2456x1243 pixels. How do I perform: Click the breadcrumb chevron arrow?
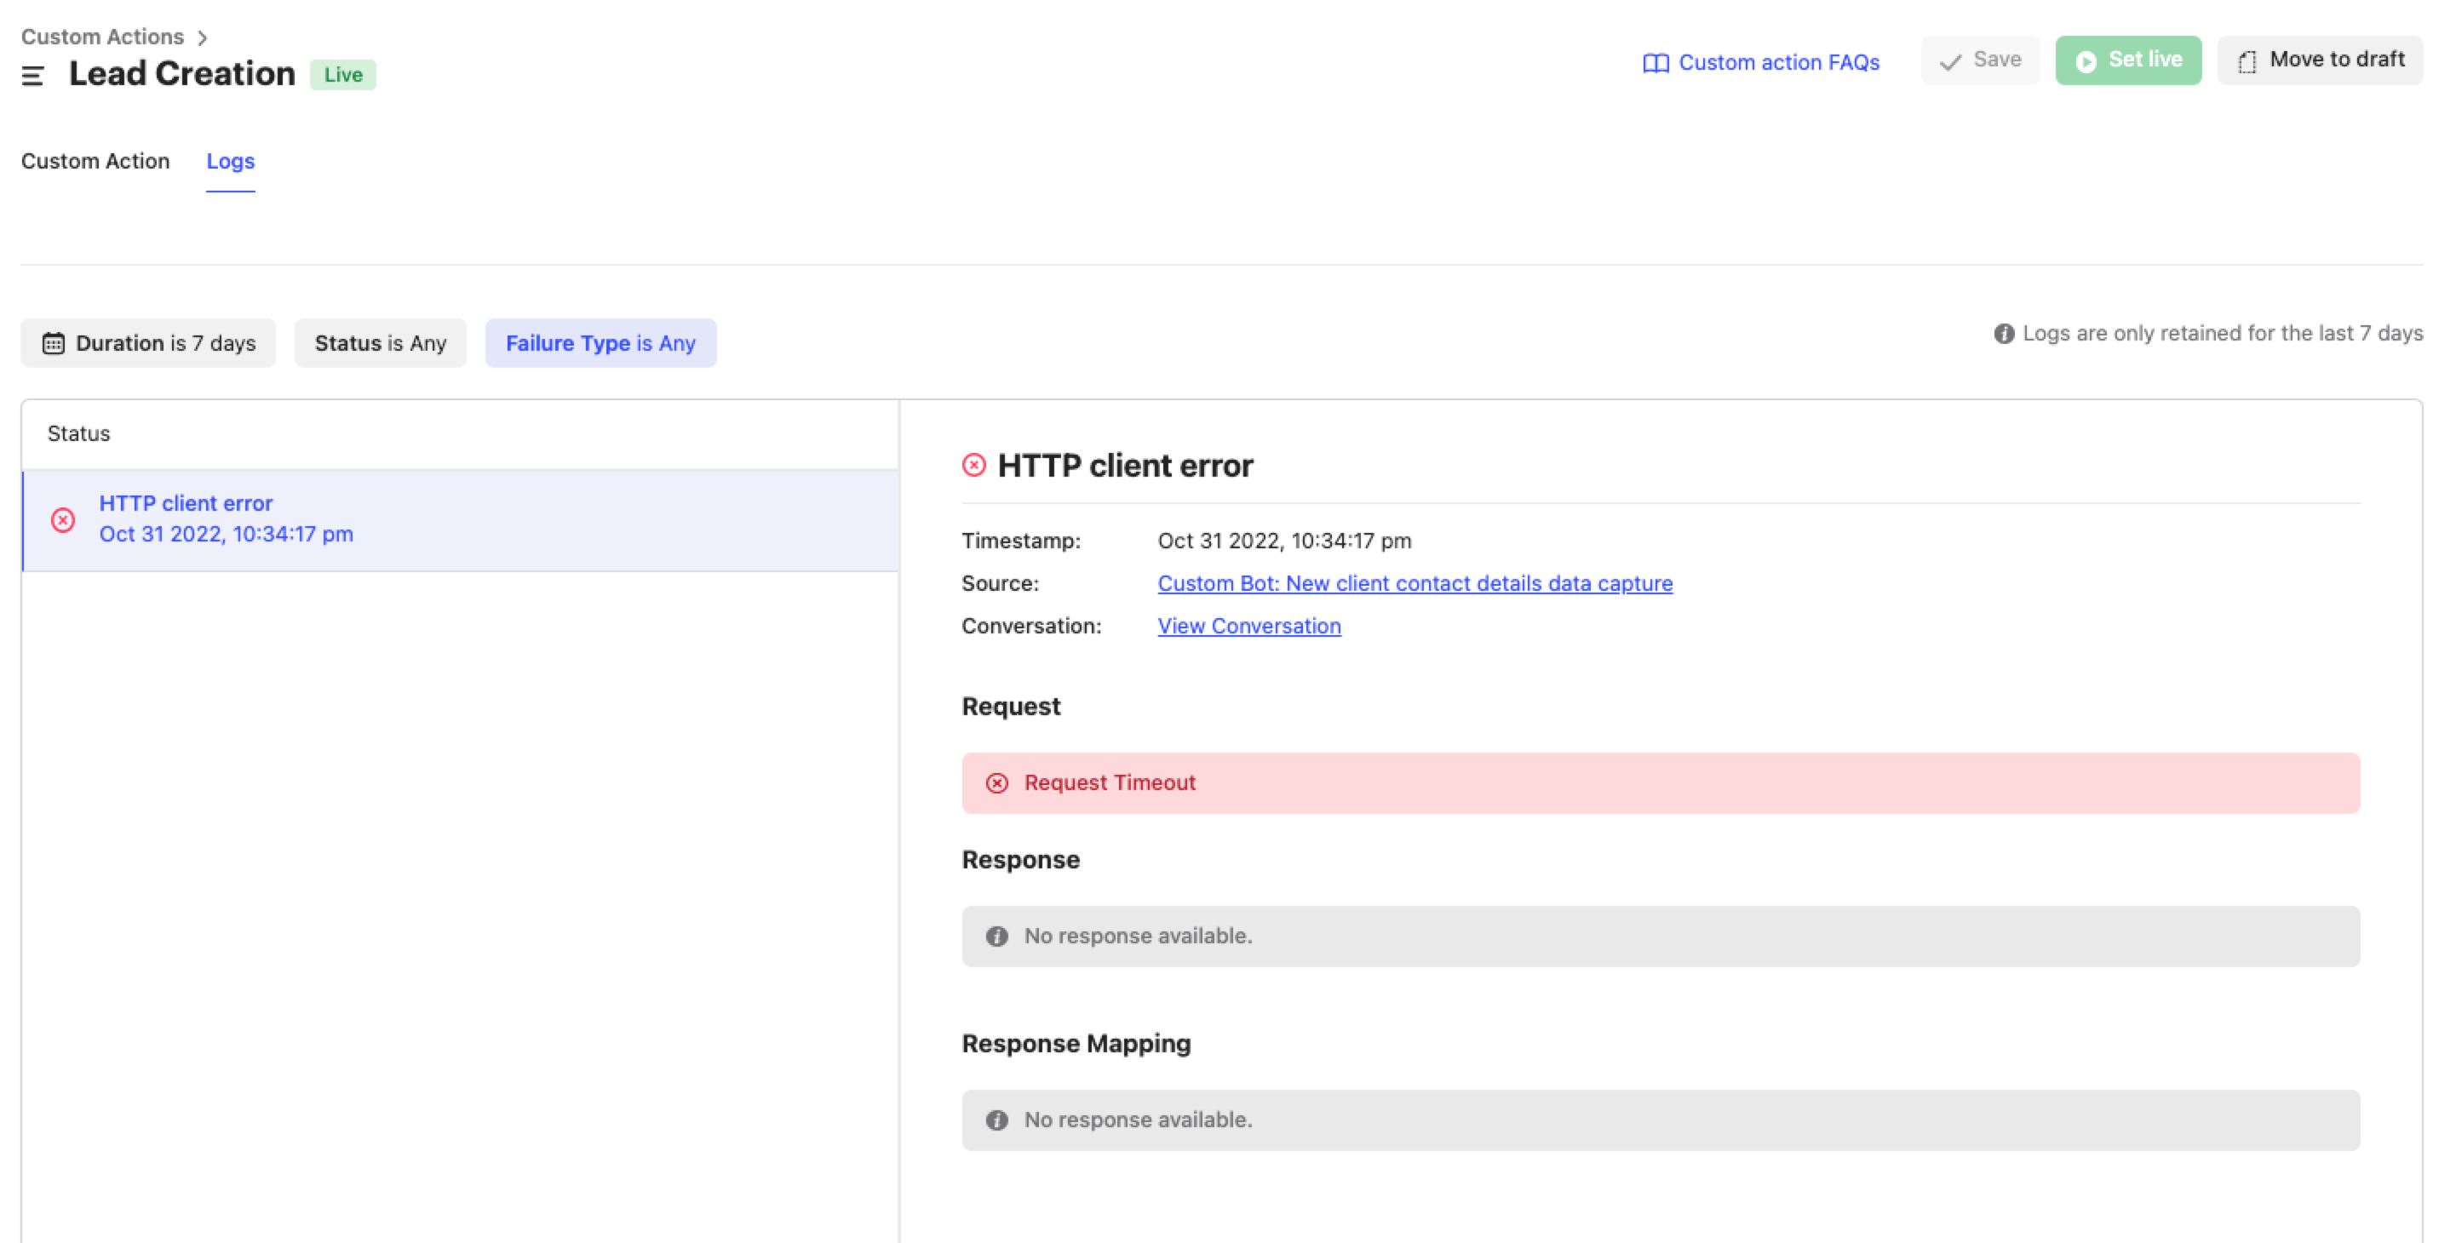[x=202, y=37]
